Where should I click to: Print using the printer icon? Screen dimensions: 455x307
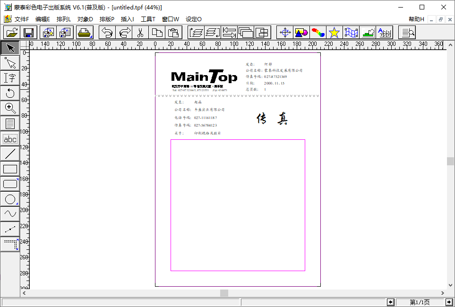pyautogui.click(x=85, y=33)
